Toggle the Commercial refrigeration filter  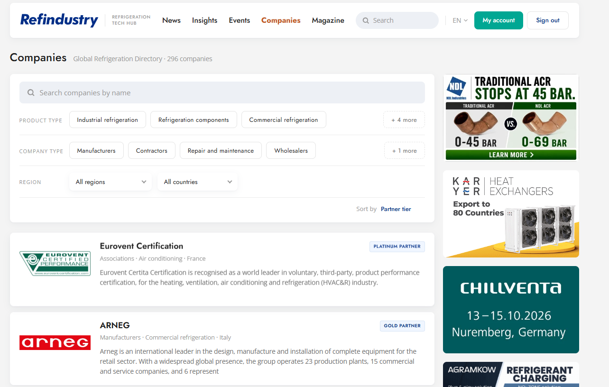(x=284, y=120)
